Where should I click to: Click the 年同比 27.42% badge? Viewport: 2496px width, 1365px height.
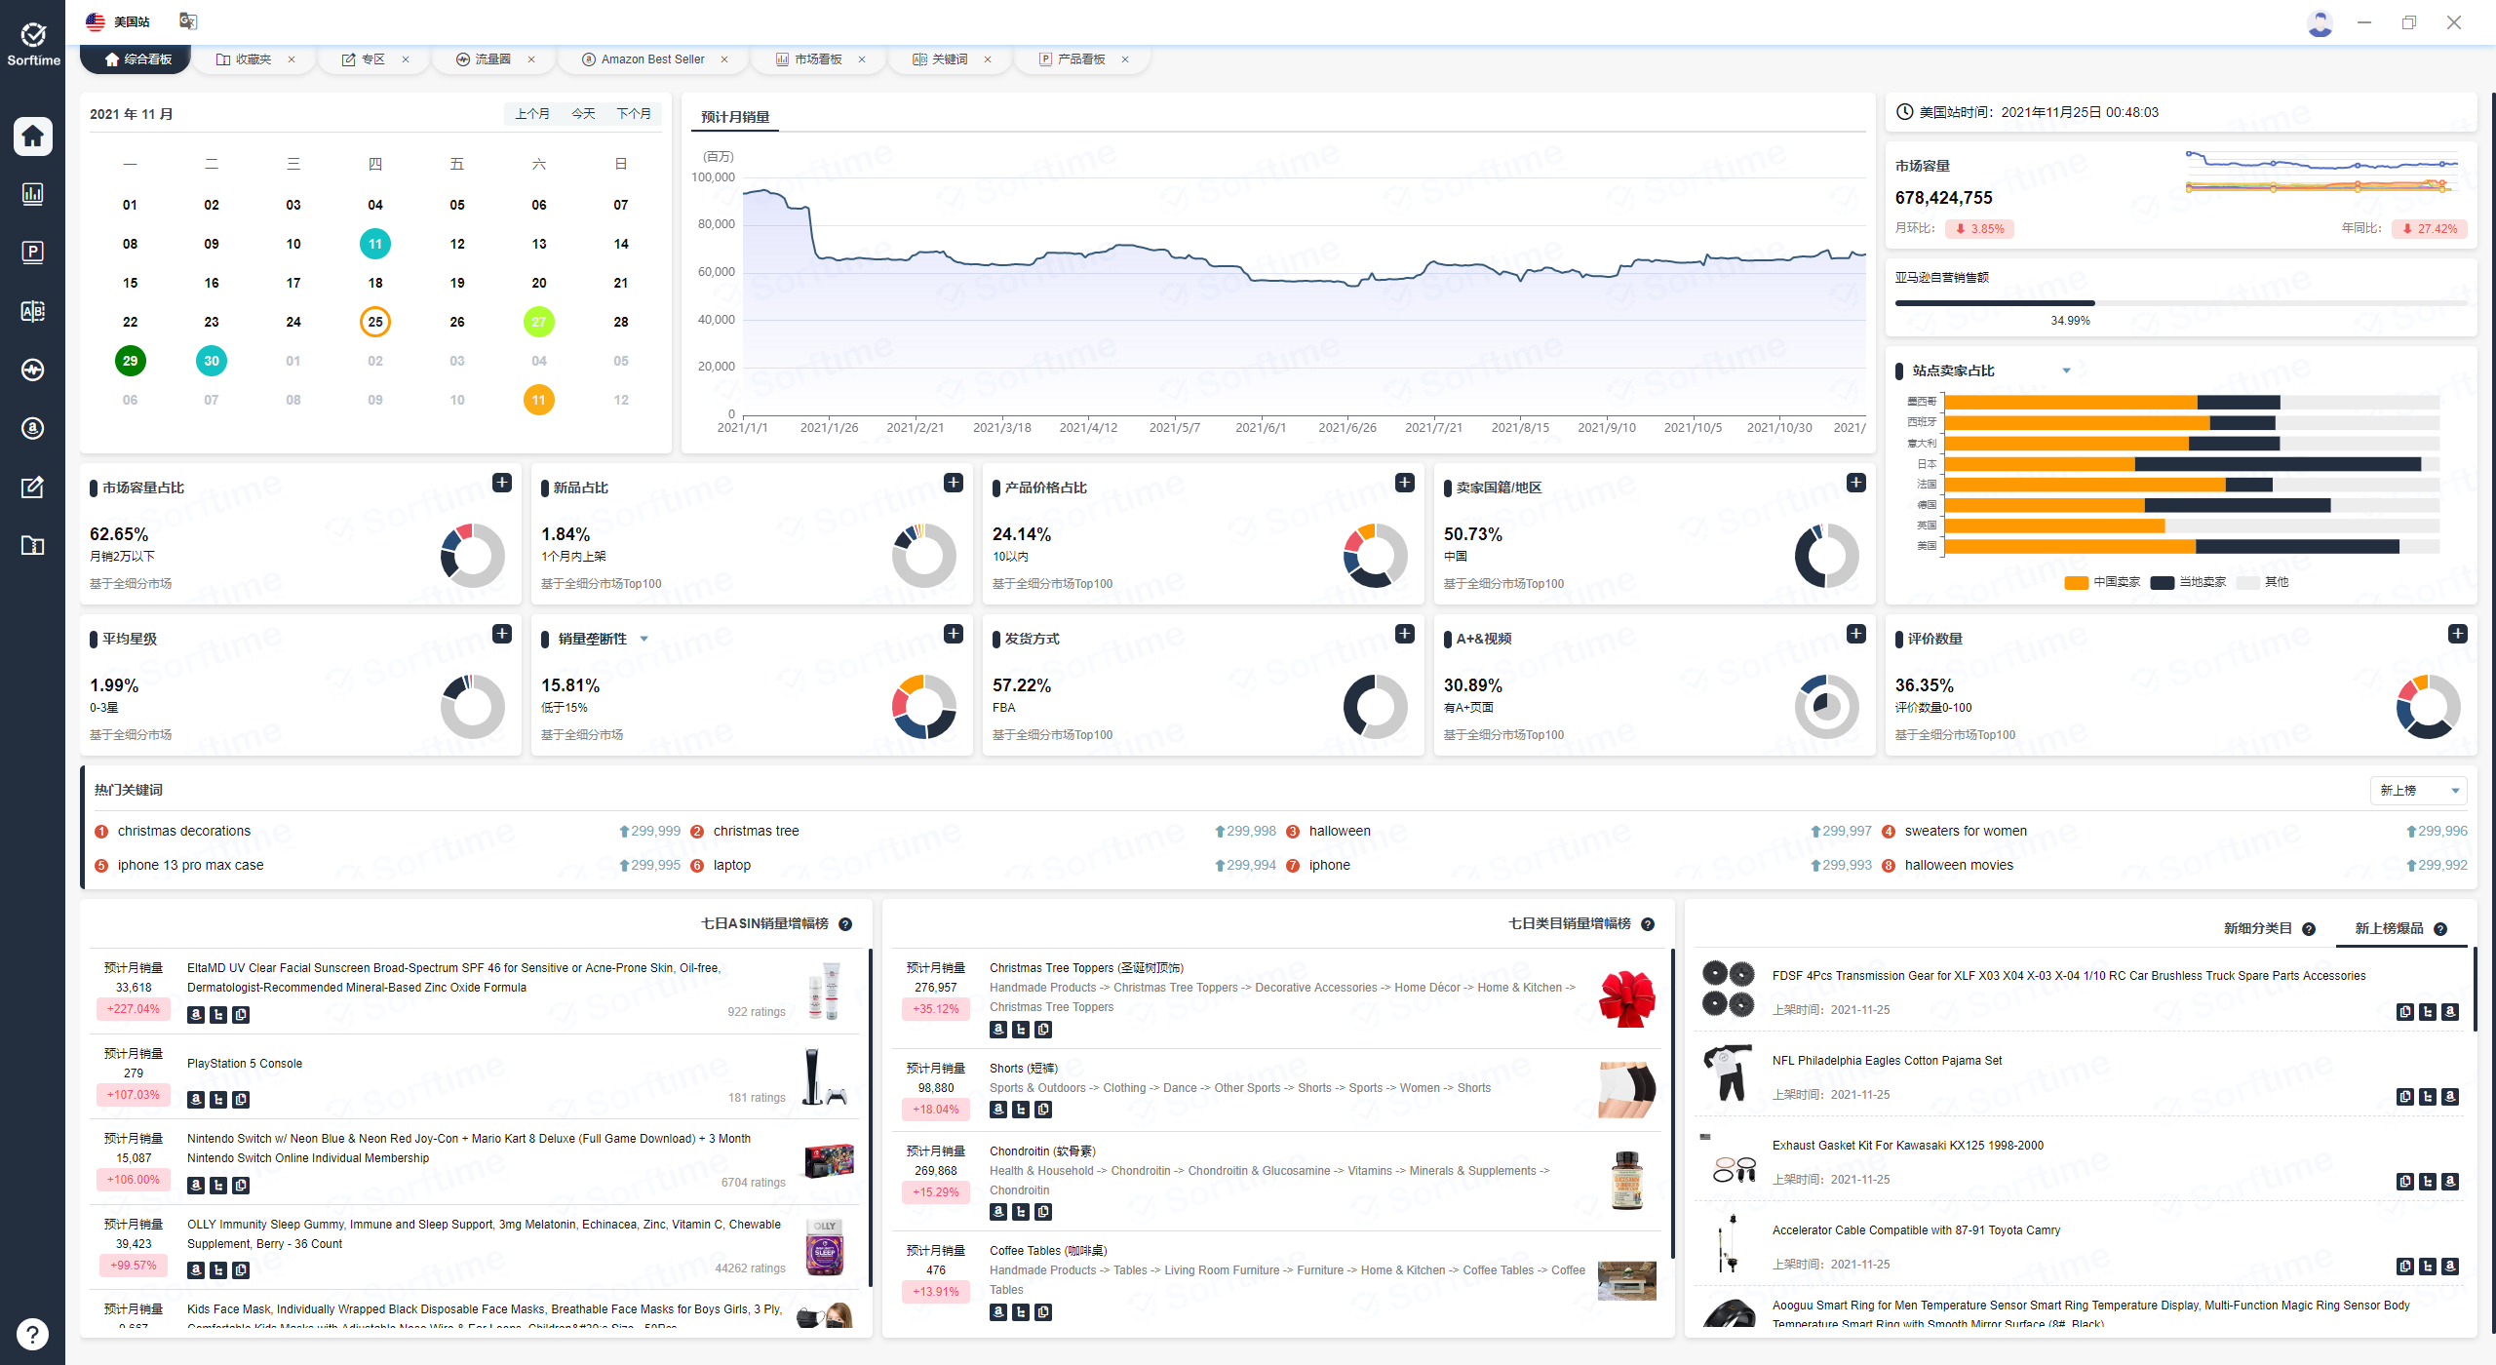2429,229
